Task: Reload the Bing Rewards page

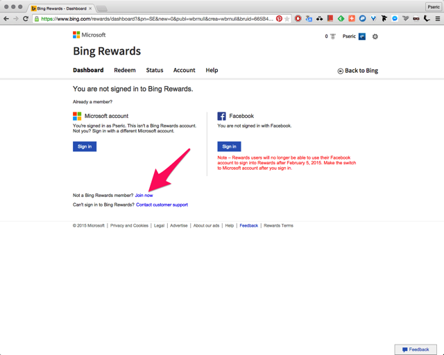Action: (x=26, y=19)
